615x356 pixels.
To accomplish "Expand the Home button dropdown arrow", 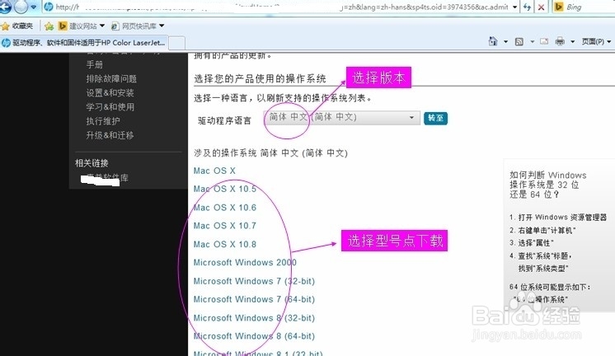I will point(505,41).
